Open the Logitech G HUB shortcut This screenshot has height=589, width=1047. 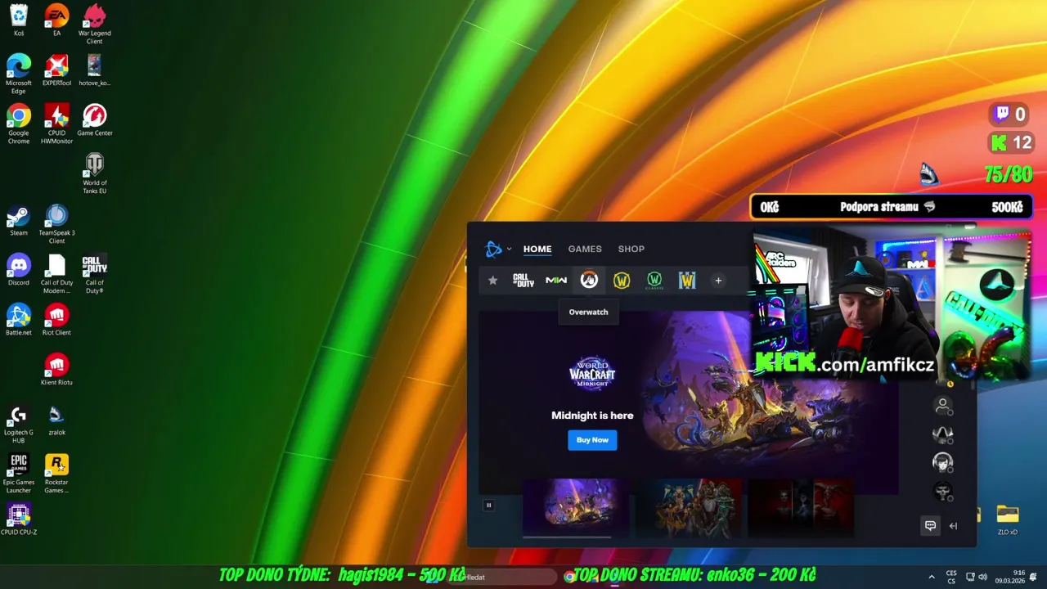[x=19, y=424]
